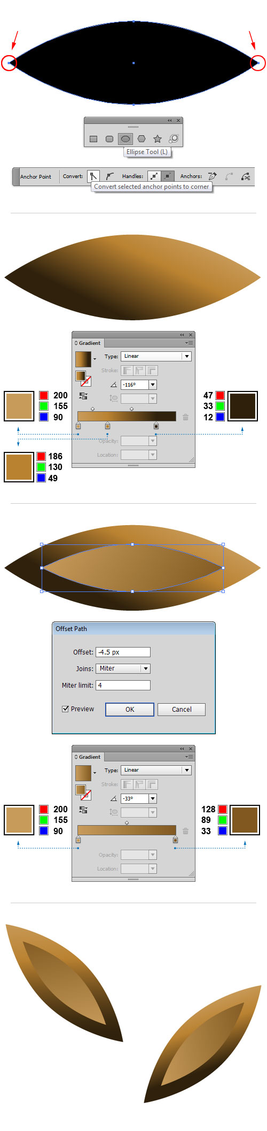This screenshot has height=1131, width=267.
Task: Enable hide handles for multiple selected anchors
Action: pyautogui.click(x=168, y=176)
